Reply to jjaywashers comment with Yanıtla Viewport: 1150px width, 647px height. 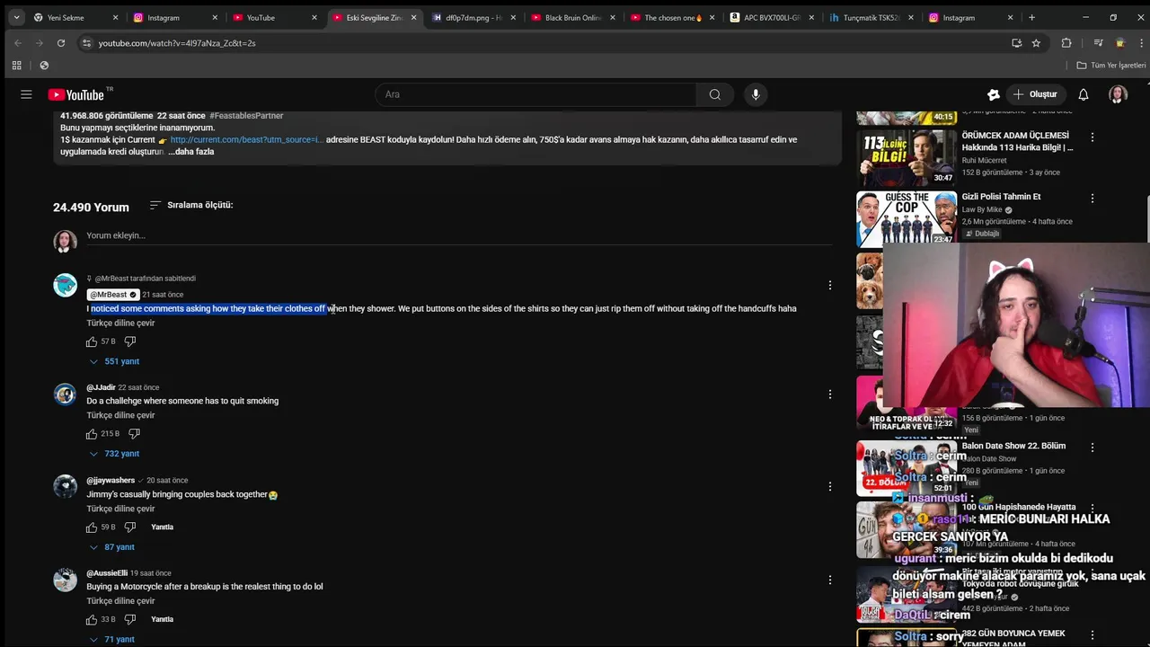pyautogui.click(x=162, y=527)
